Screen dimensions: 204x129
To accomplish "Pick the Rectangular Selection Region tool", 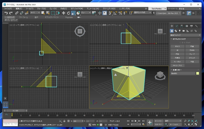I will pyautogui.click(x=53, y=13).
